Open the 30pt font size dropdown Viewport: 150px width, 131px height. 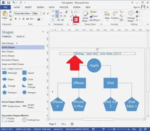click(x=41, y=13)
